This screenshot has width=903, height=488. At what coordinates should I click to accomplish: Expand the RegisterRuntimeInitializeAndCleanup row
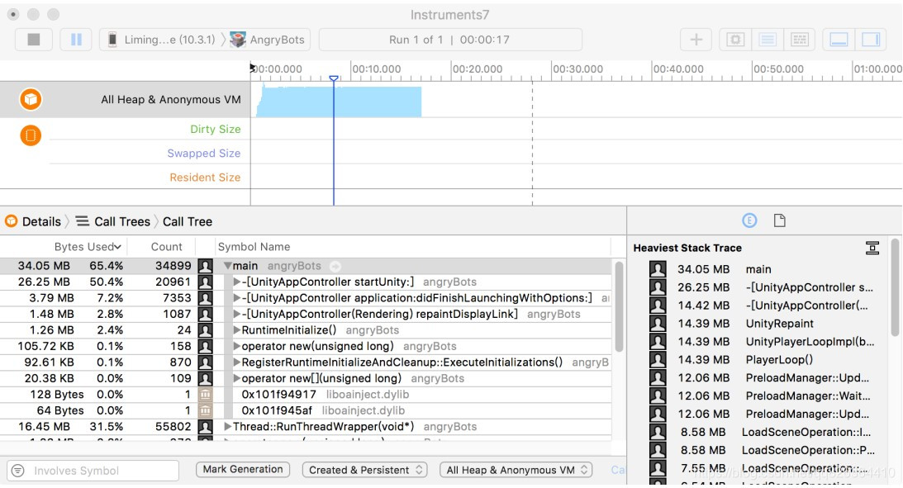236,362
